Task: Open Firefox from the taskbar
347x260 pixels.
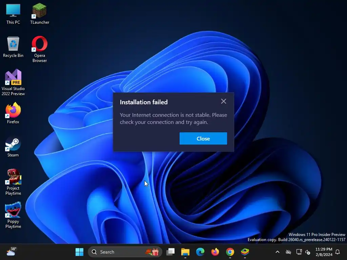Action: (215, 252)
